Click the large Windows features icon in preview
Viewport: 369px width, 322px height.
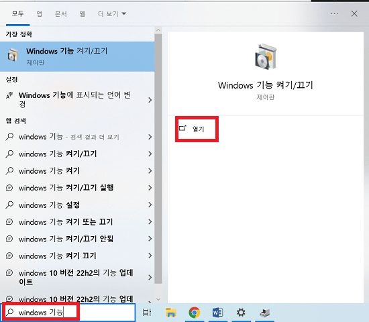point(266,57)
